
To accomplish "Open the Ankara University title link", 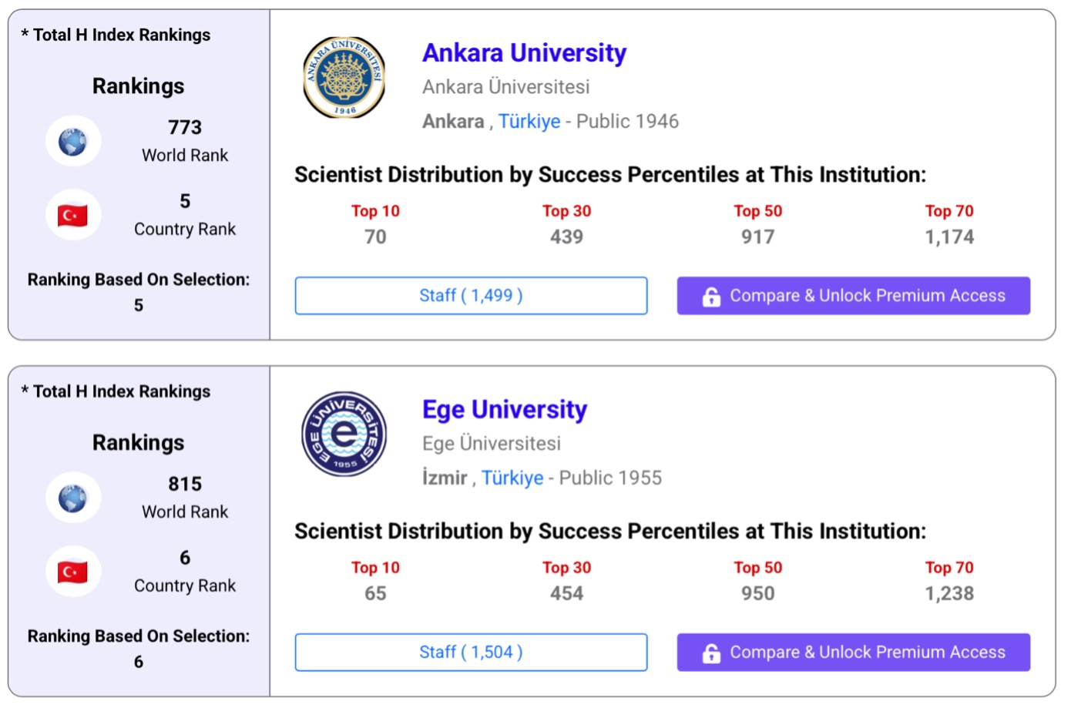I will pos(524,53).
